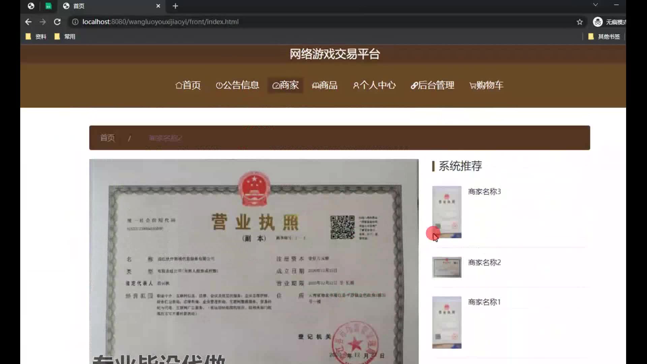Open the 资料 bookmarks folder
Image resolution: width=647 pixels, height=364 pixels.
click(36, 36)
